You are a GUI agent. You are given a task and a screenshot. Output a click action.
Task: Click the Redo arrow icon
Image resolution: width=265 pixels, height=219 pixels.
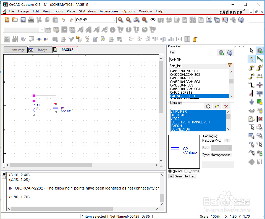click(x=71, y=20)
